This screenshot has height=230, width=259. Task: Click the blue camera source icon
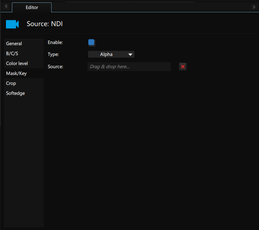click(12, 24)
